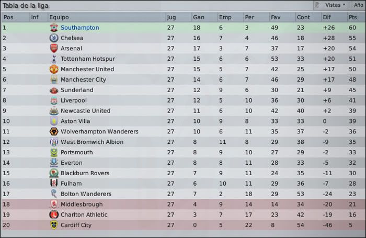The image size is (366, 238).
Task: Select the Middlesbrough relegation row
Action: 183,205
